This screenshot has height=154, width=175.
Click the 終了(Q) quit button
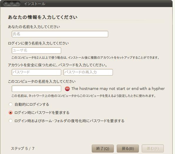[x=103, y=148]
